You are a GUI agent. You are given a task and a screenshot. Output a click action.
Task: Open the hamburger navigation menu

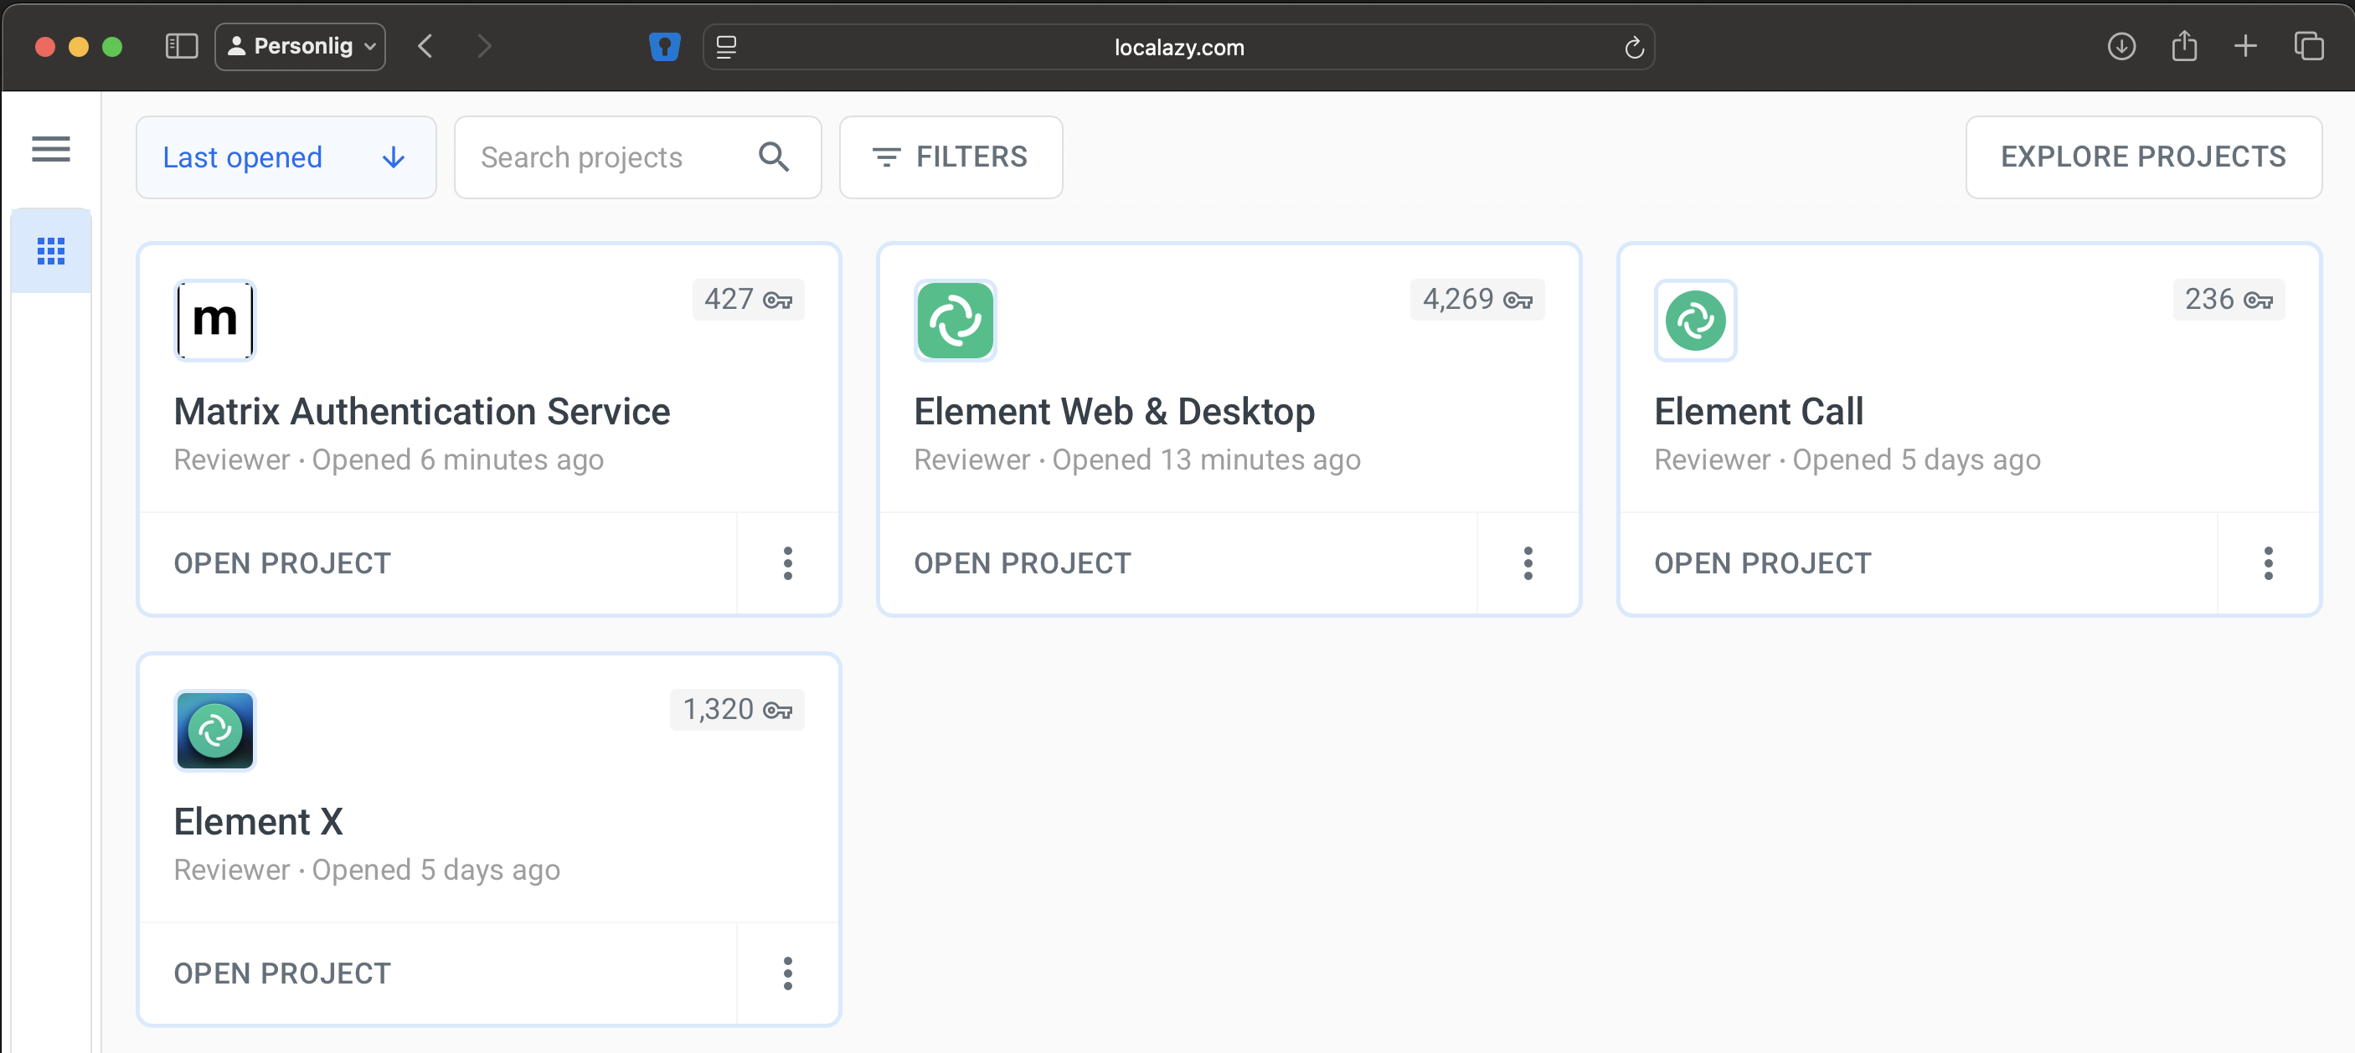(51, 149)
